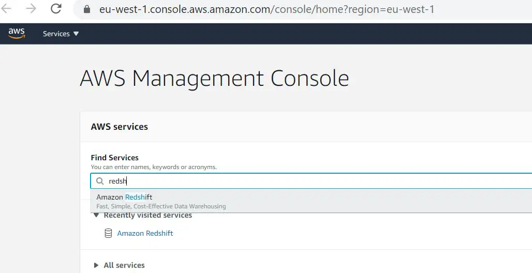532x273 pixels.
Task: Click the AWS services panel title
Action: pyautogui.click(x=120, y=127)
